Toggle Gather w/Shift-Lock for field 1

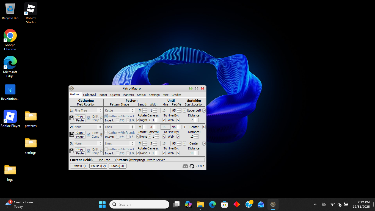pyautogui.click(x=106, y=116)
